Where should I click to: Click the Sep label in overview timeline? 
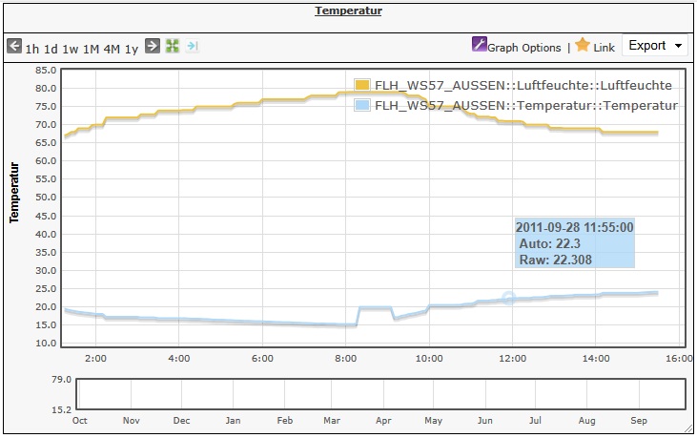pyautogui.click(x=638, y=421)
